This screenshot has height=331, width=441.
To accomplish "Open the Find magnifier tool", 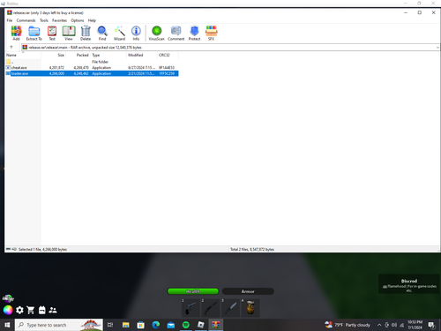I will tap(102, 33).
